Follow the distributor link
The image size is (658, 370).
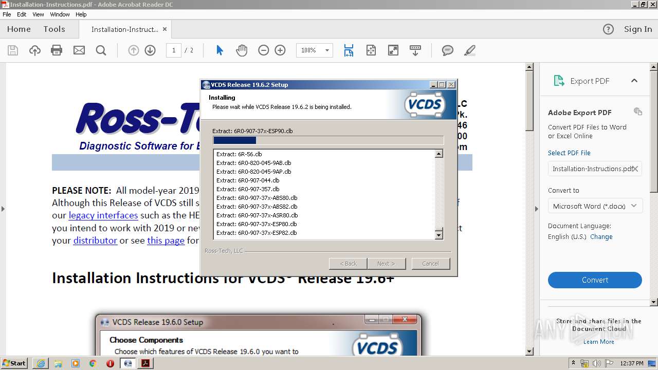(x=95, y=240)
